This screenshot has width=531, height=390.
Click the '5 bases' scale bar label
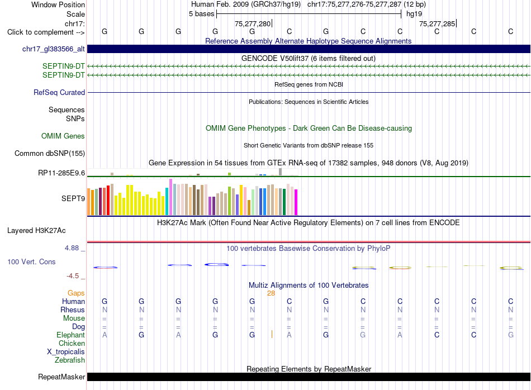pos(201,14)
